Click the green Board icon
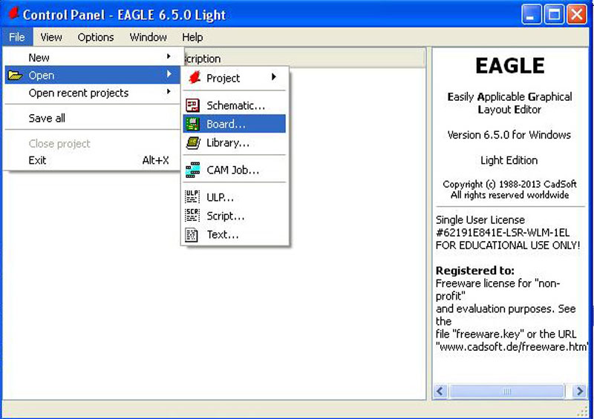594x419 pixels. [192, 124]
